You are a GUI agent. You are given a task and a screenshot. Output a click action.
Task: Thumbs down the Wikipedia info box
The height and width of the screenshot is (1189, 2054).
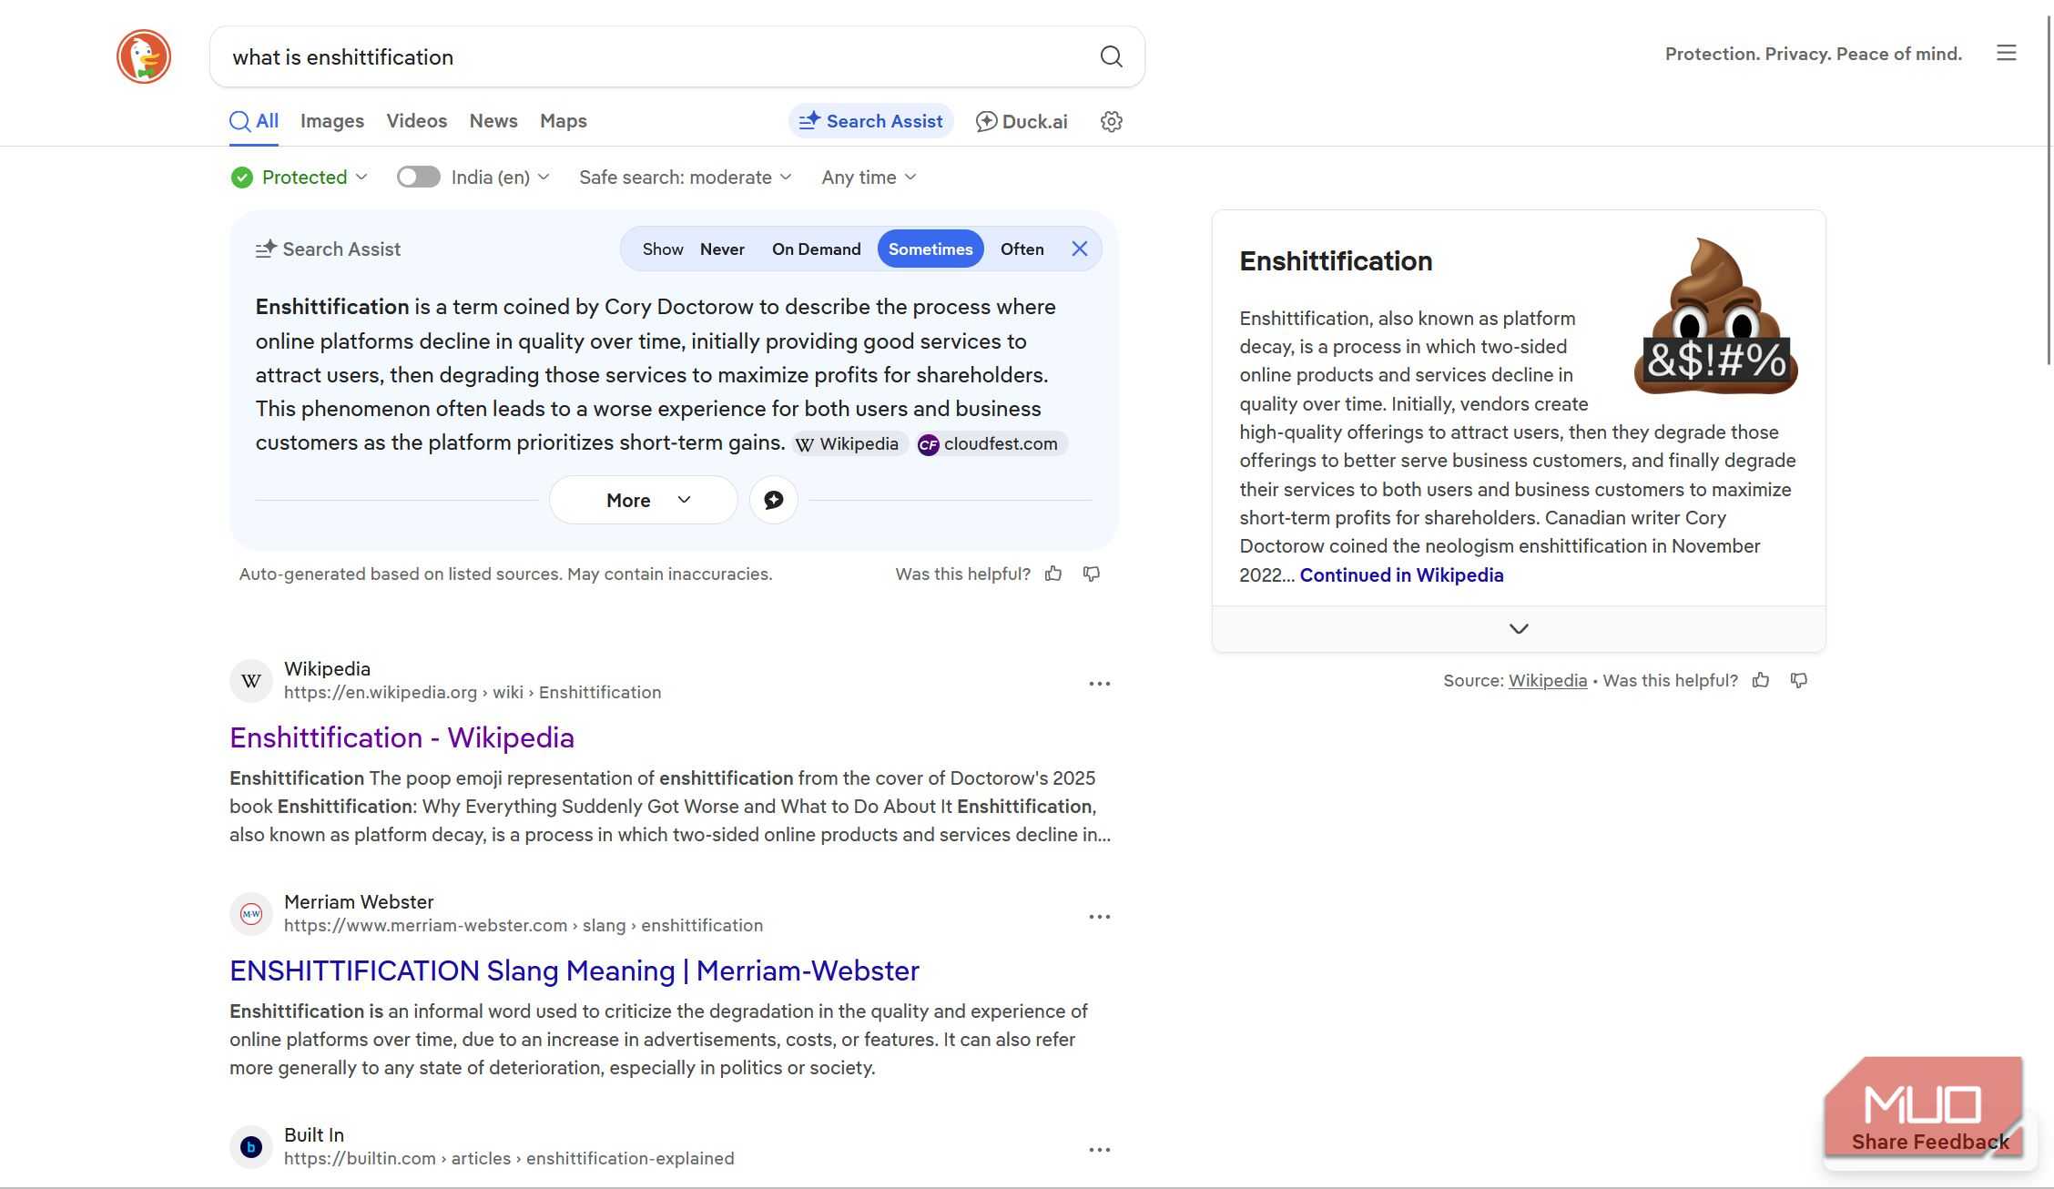[1799, 680]
